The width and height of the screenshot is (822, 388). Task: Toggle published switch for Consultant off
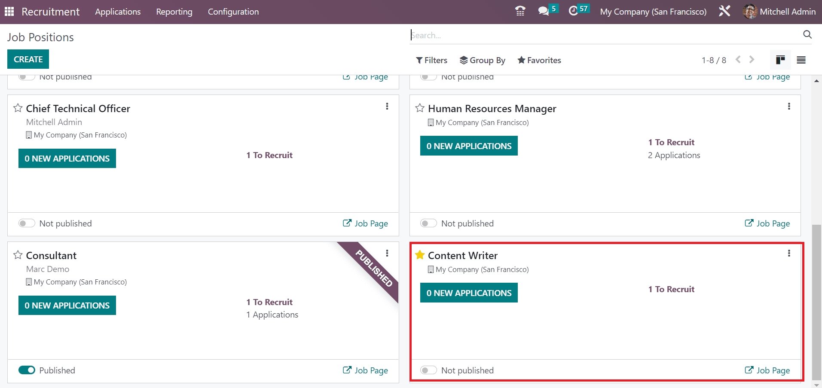point(27,370)
